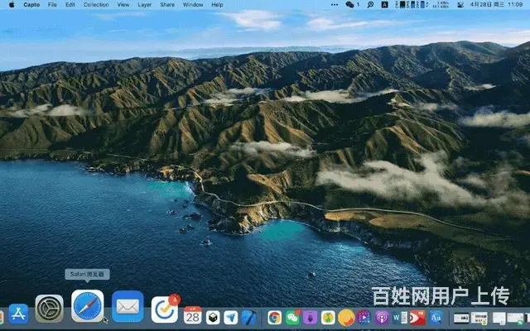Open the Apple menu
The width and height of the screenshot is (530, 331).
point(12,5)
